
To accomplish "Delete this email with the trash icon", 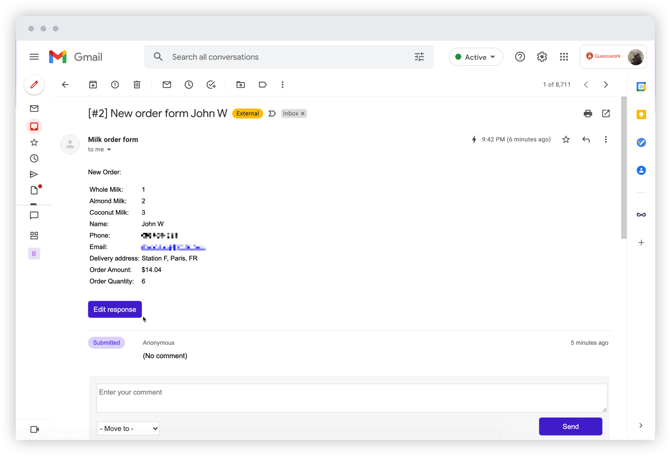I will point(137,85).
